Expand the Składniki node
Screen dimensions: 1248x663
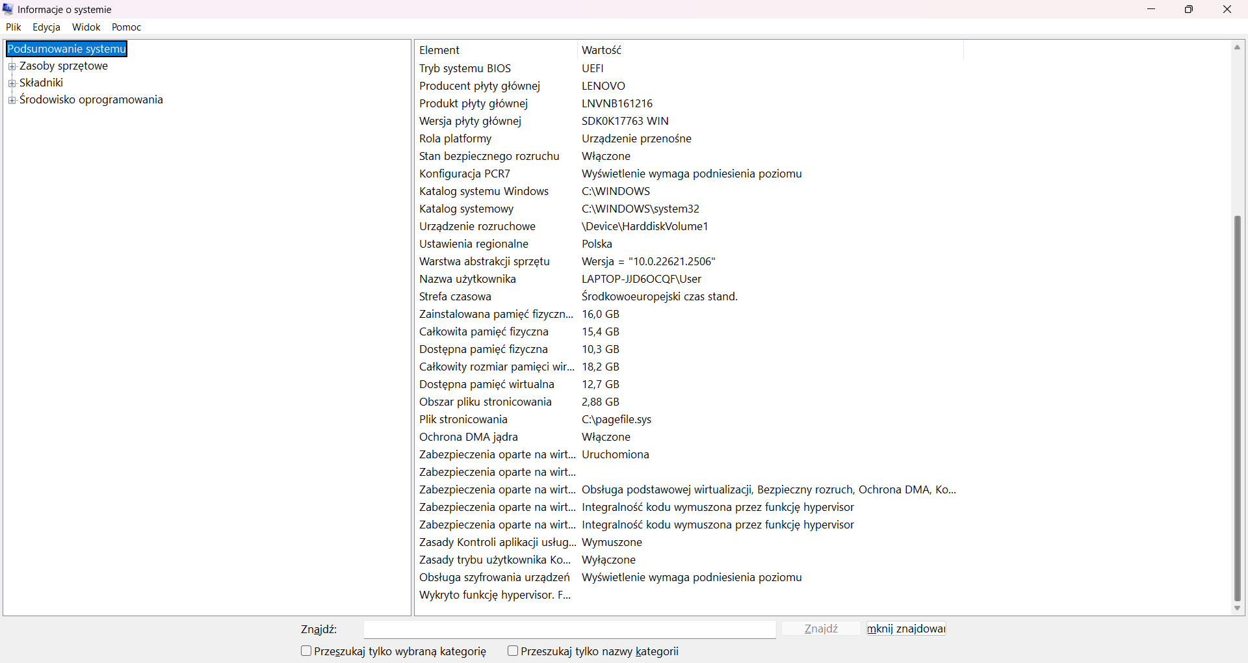[x=12, y=83]
